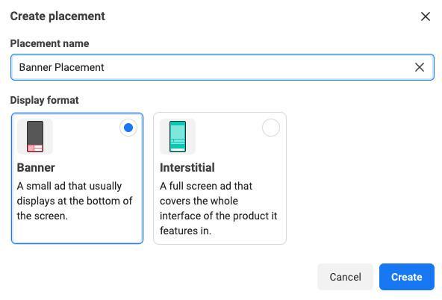Select the Interstitial radio button
Screen dimensions: 442x300
tap(271, 128)
